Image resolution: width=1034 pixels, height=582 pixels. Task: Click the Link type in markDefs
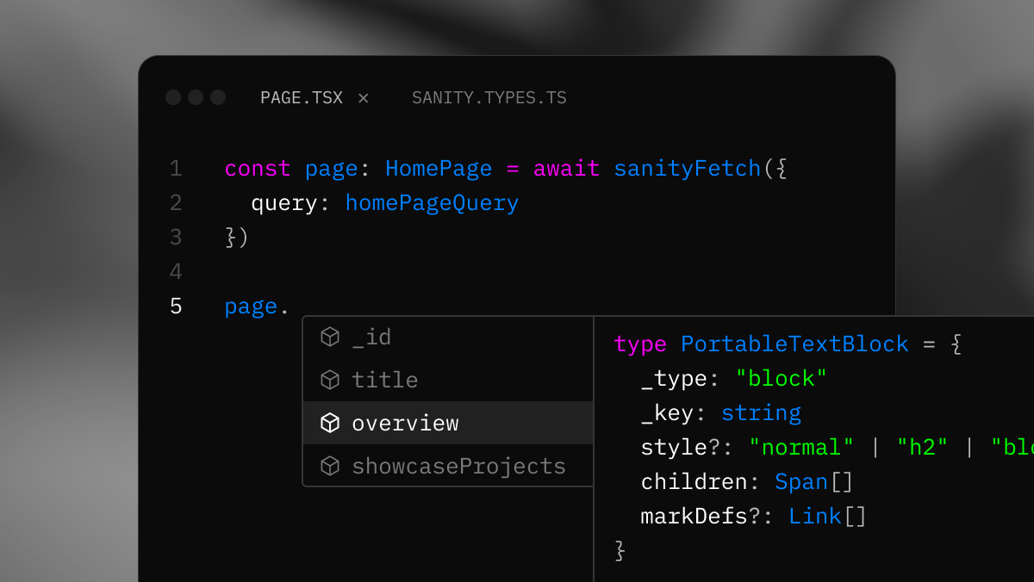(x=815, y=517)
